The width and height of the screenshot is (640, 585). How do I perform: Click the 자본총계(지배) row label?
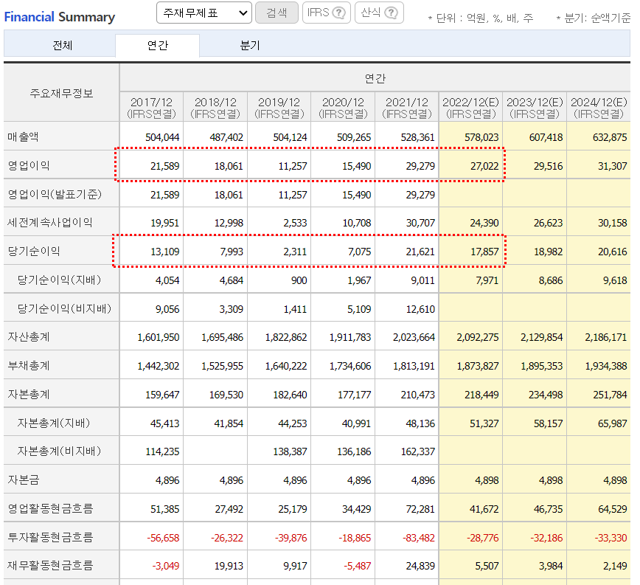pyautogui.click(x=54, y=423)
